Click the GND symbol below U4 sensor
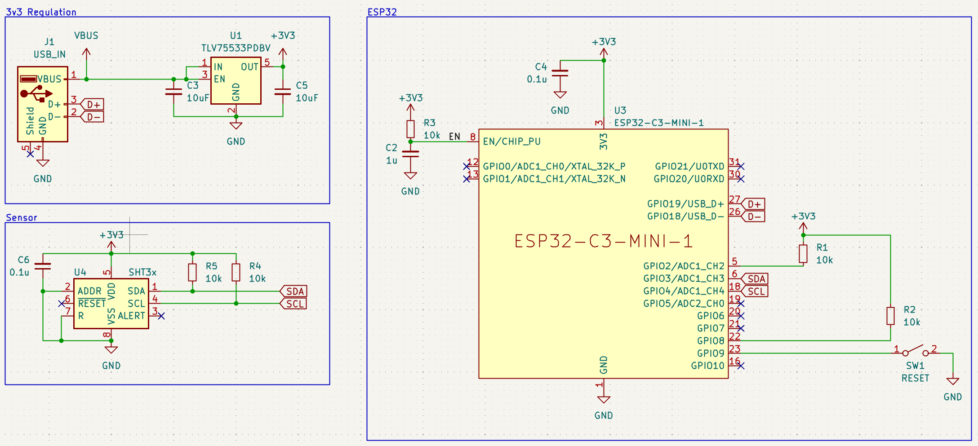Viewport: 978px width, 446px height. (111, 349)
